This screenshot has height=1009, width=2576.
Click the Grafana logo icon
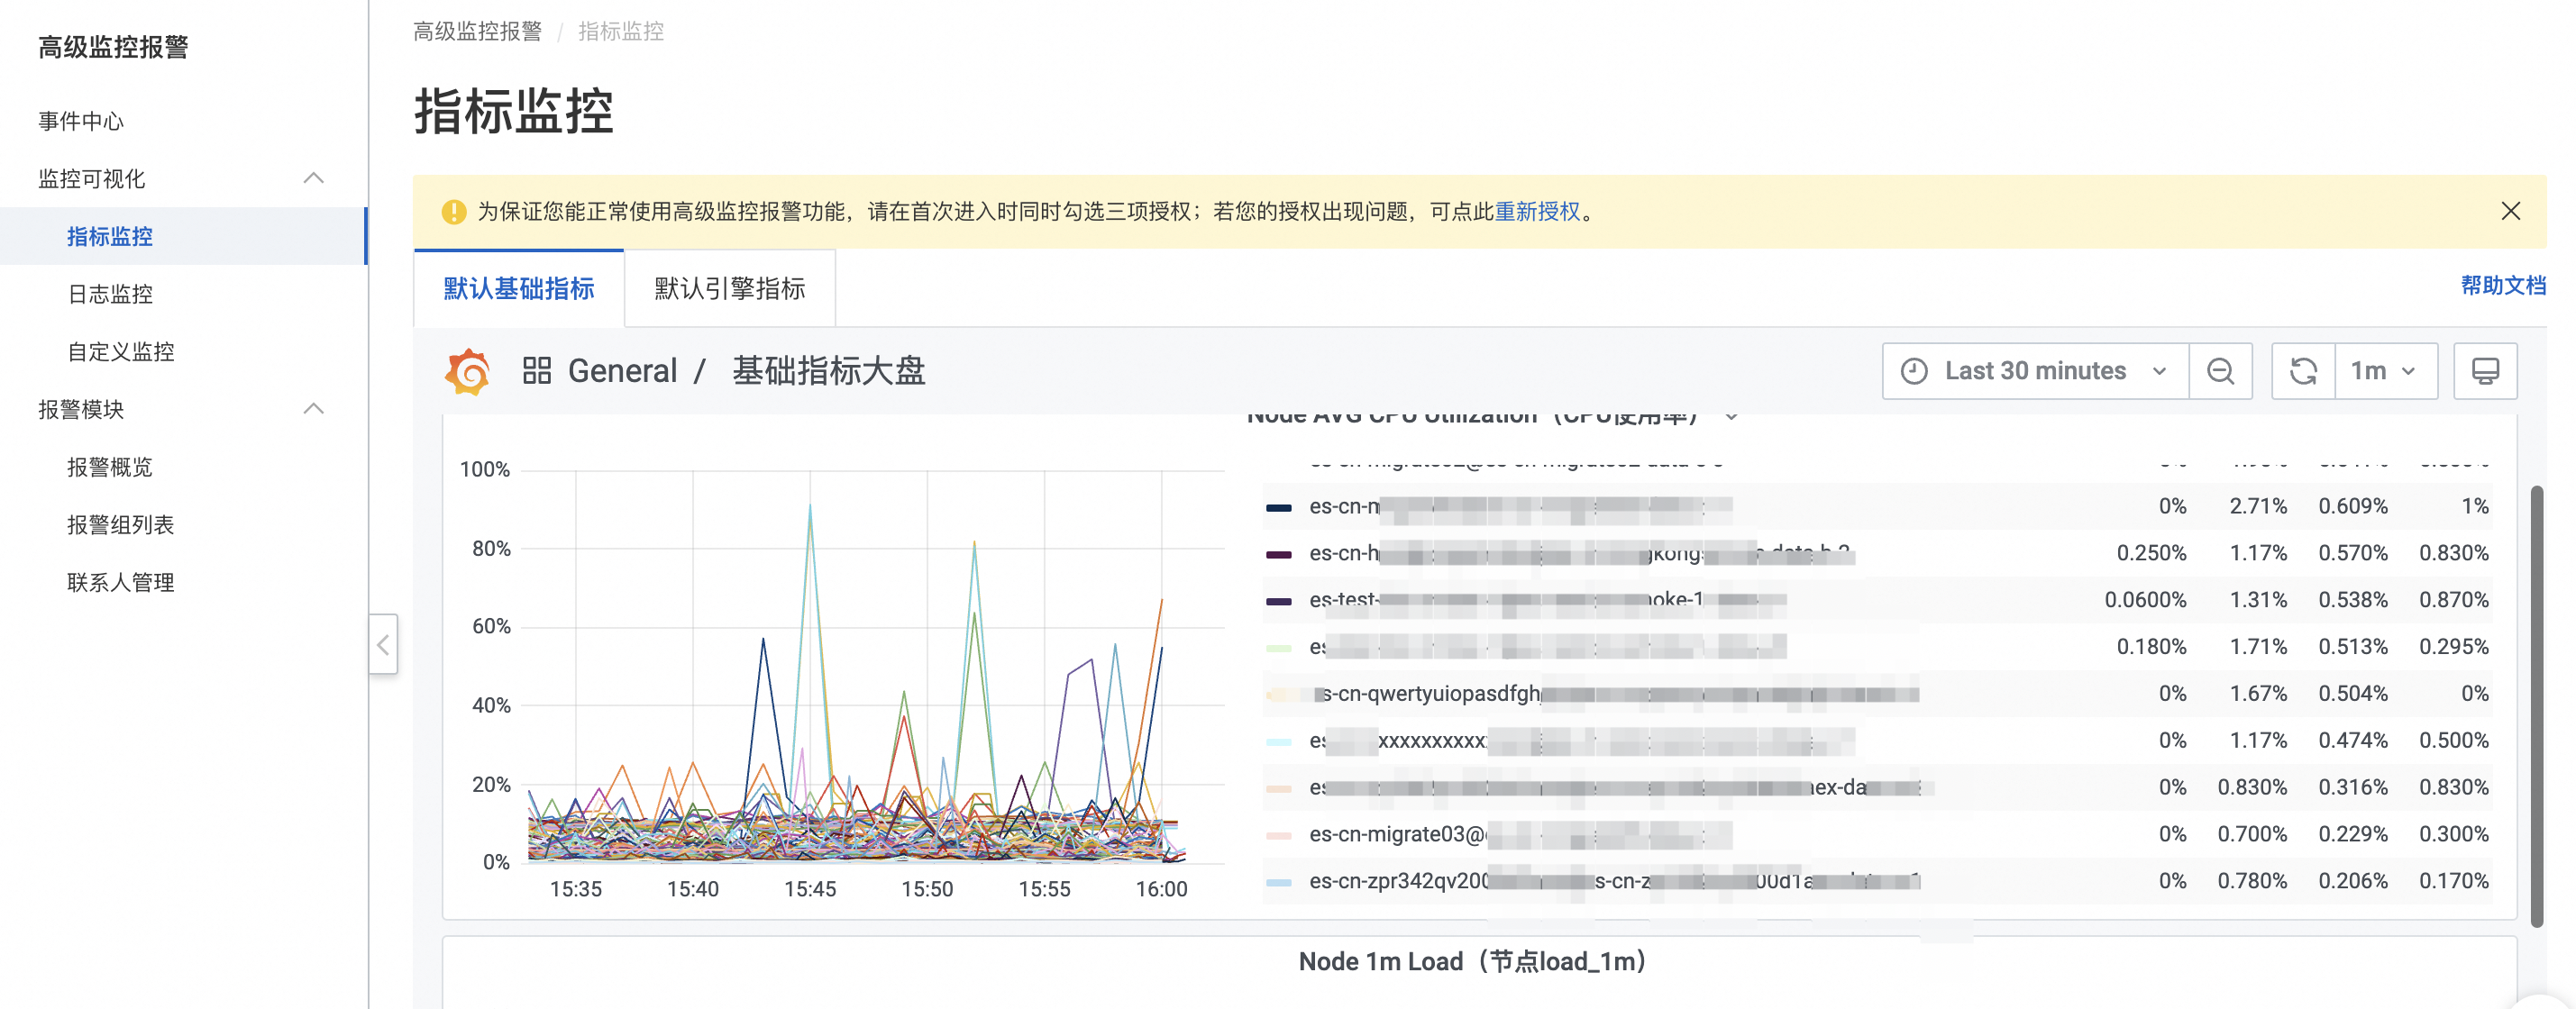(x=467, y=371)
